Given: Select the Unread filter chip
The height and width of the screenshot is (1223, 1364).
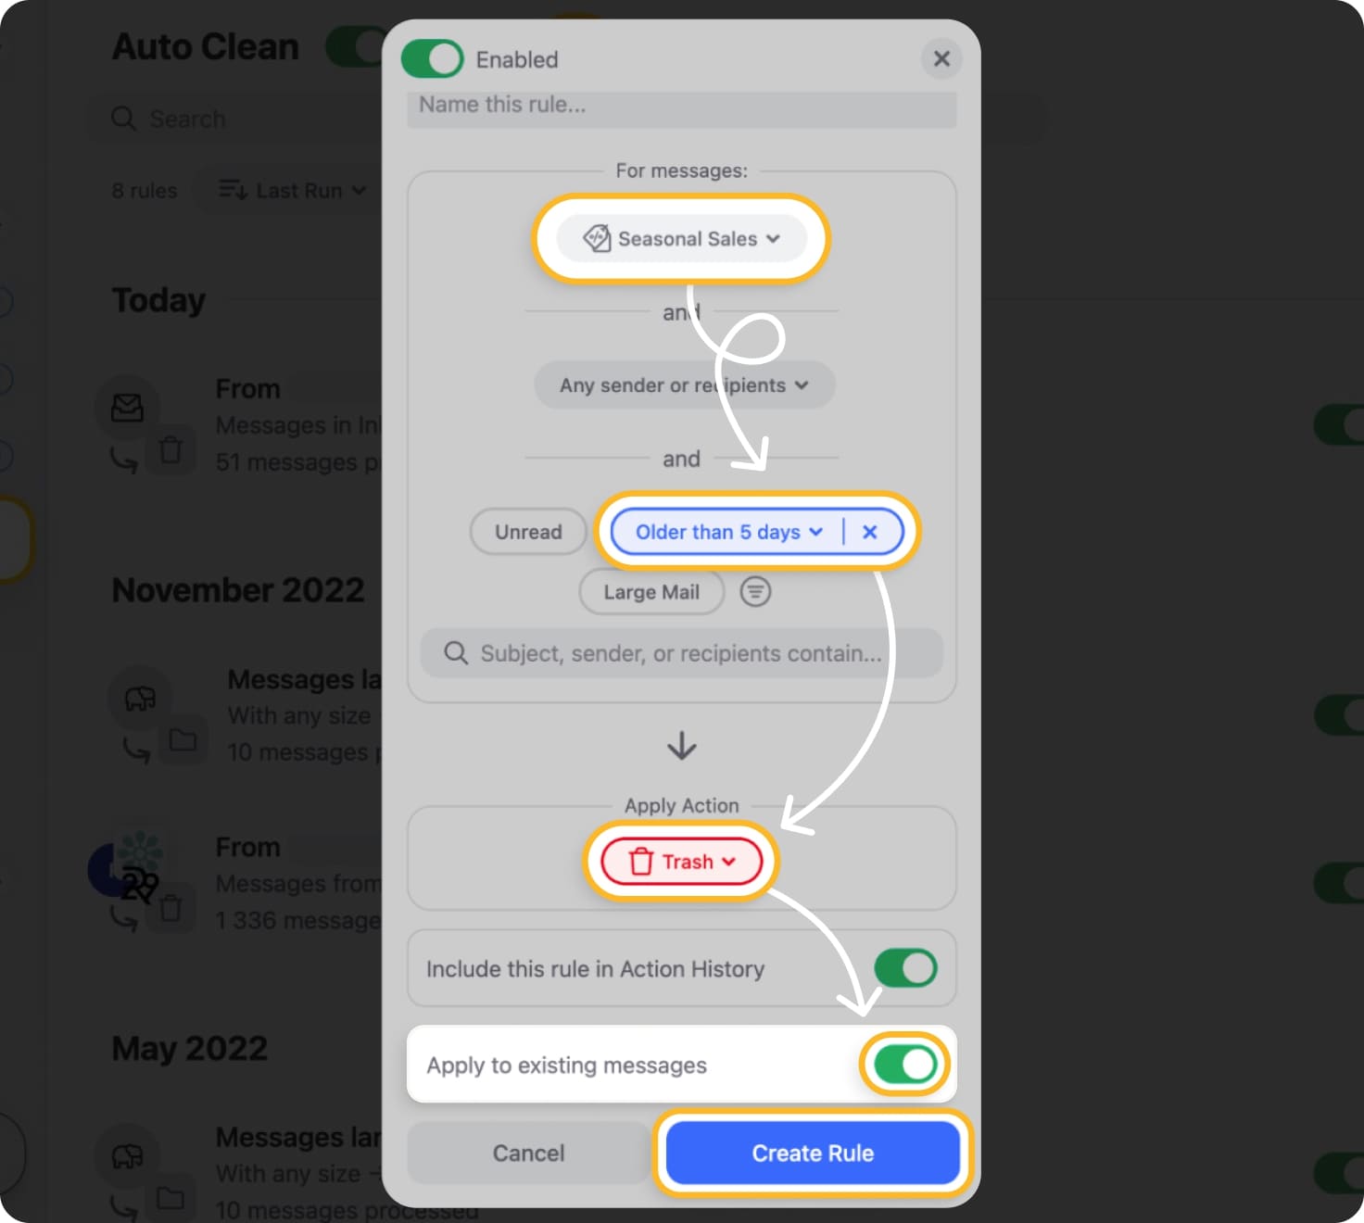Looking at the screenshot, I should click(x=528, y=532).
